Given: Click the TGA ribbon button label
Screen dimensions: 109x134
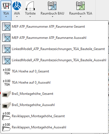Looking at the screenshot, I should click(x=6, y=13).
